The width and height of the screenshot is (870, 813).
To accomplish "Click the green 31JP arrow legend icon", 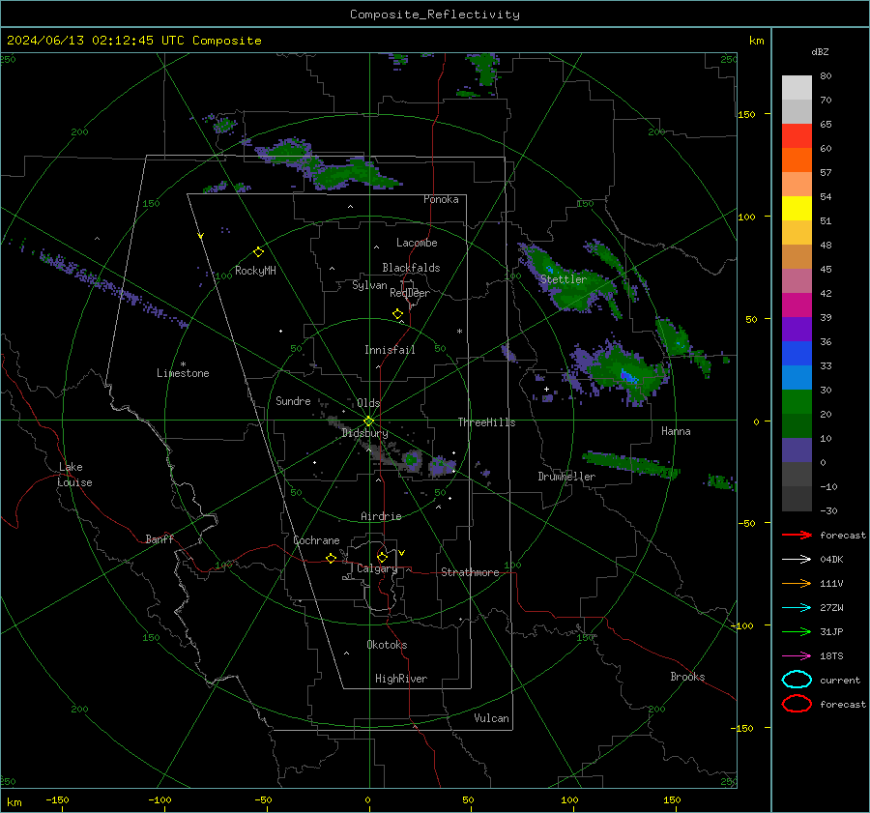I will point(797,631).
